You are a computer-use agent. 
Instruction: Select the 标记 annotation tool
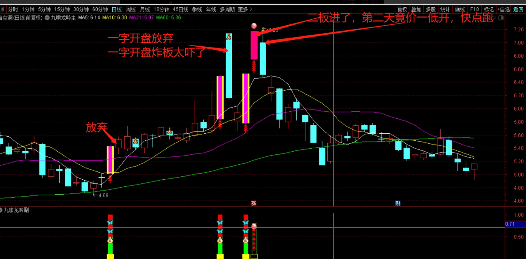(488, 9)
